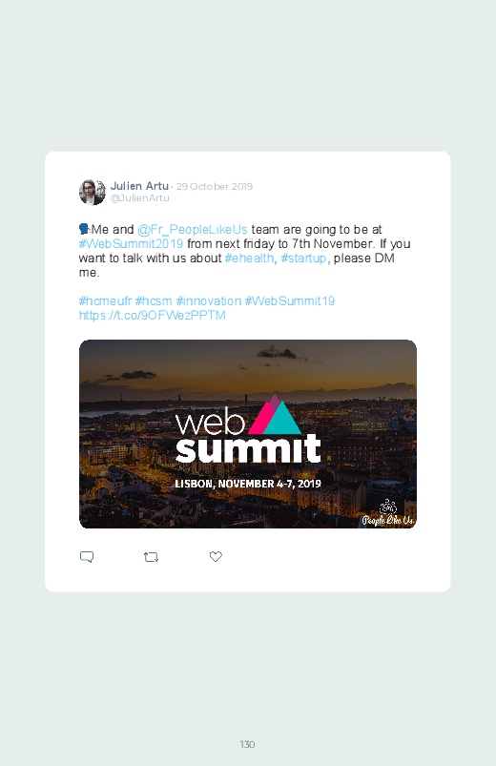
Task: Click the 29 October 2019 timestamp
Action: click(x=215, y=187)
